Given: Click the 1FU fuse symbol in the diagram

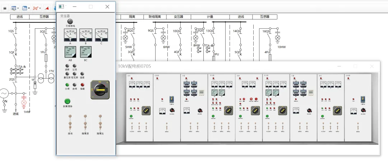Looking at the screenshot, I should pos(46,59).
